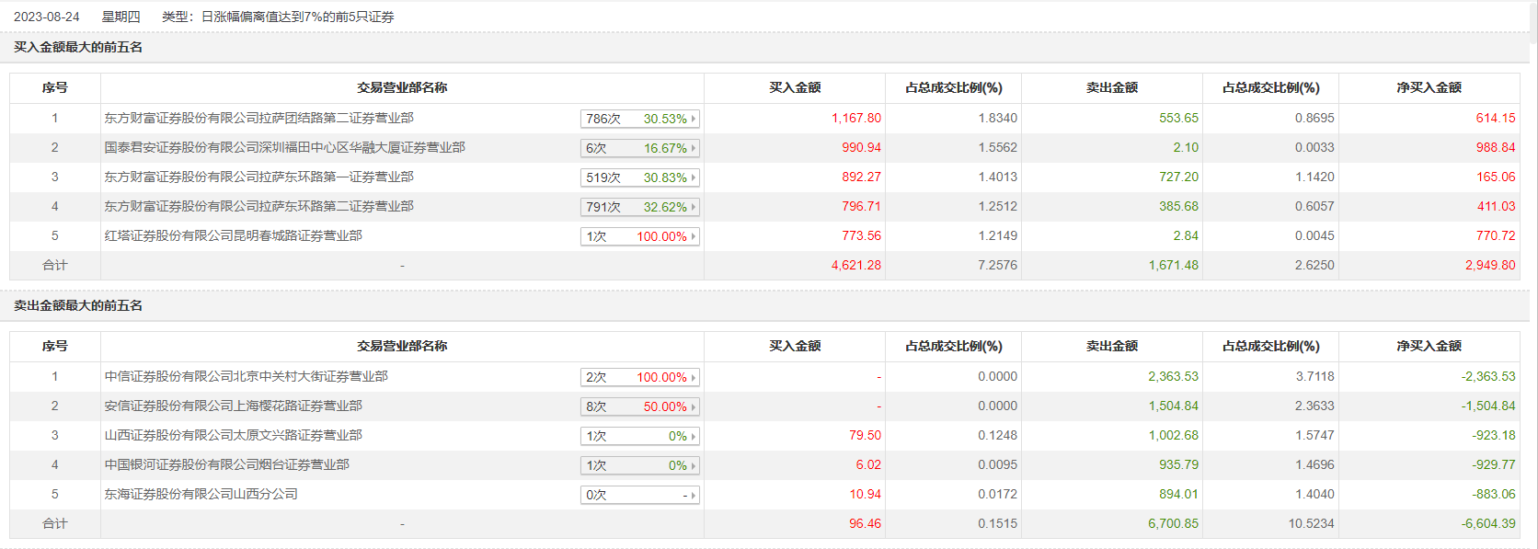Open 国泰君安证券深圳福田华融大厦营业部 link
The image size is (1538, 549).
pyautogui.click(x=284, y=148)
